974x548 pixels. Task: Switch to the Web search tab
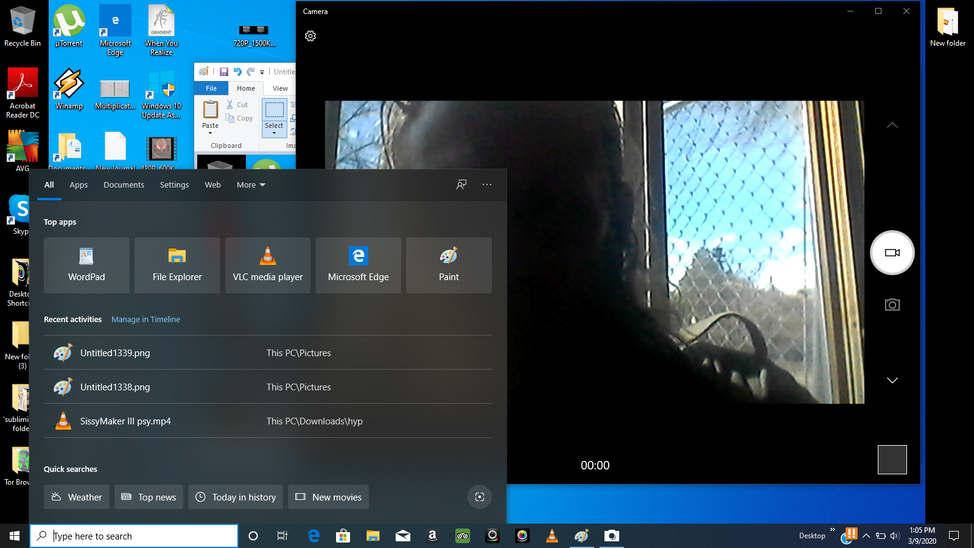(x=212, y=185)
